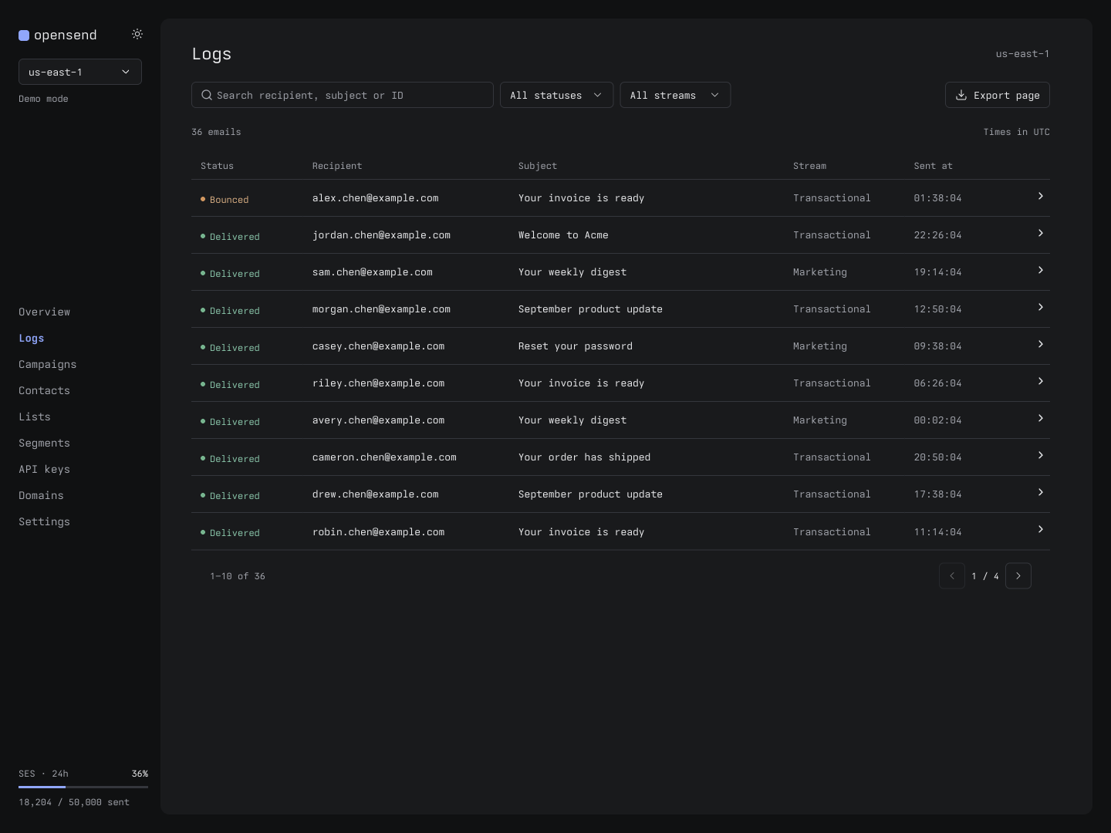
Task: Click subject Reset your password
Action: coord(576,346)
